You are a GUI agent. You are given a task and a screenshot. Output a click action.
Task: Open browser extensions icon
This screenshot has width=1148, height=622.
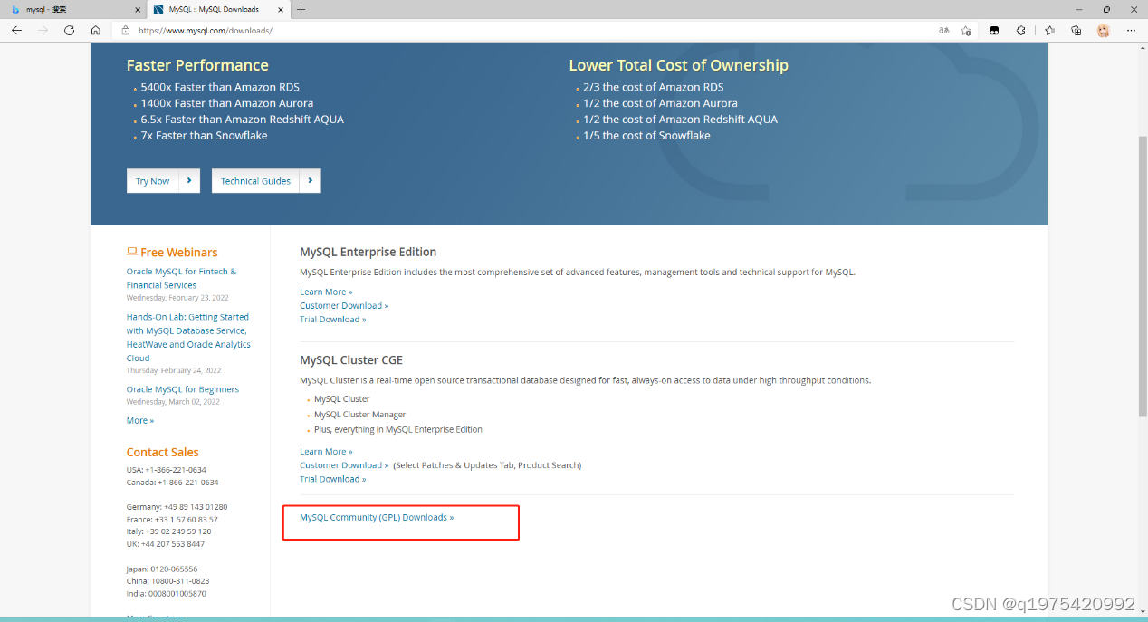1021,30
